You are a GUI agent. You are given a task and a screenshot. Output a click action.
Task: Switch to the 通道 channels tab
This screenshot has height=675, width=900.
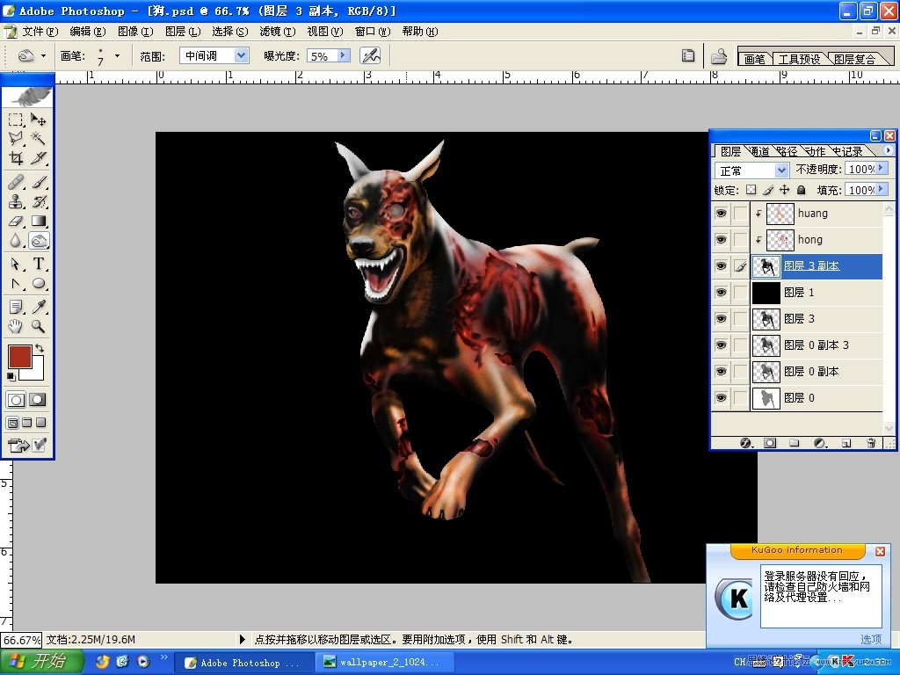coord(759,151)
